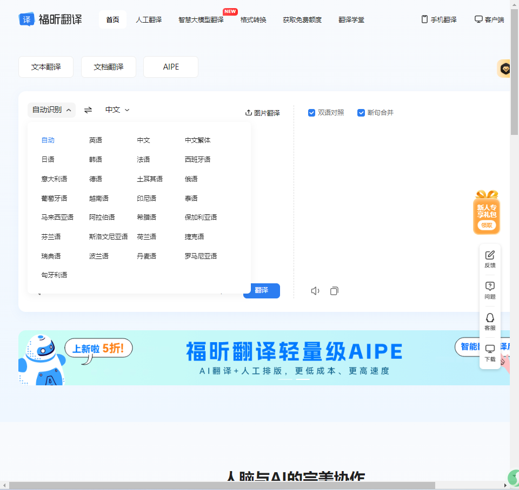Screen dimensions: 519x490
Task: Click 领取 on the gift pack
Action: [487, 226]
